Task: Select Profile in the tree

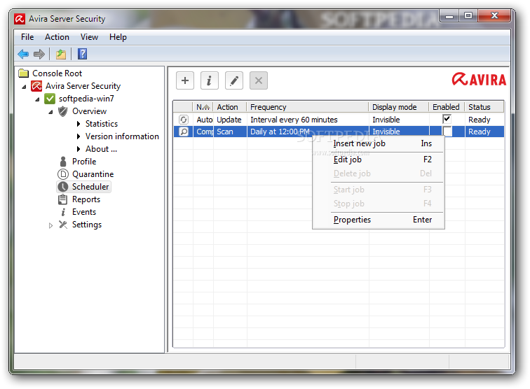Action: coord(84,162)
